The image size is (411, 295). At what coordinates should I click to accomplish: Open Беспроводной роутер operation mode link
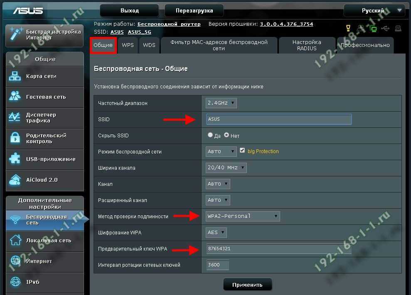tap(169, 24)
